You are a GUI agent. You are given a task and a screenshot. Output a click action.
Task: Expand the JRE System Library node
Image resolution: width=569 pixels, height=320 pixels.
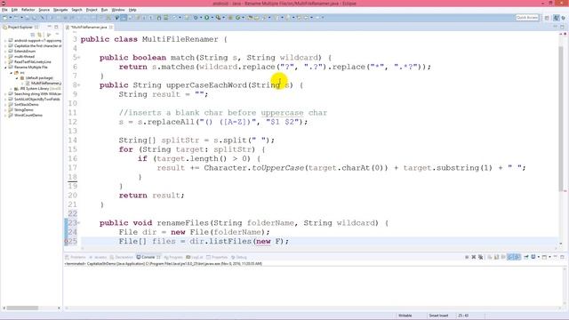(11, 89)
